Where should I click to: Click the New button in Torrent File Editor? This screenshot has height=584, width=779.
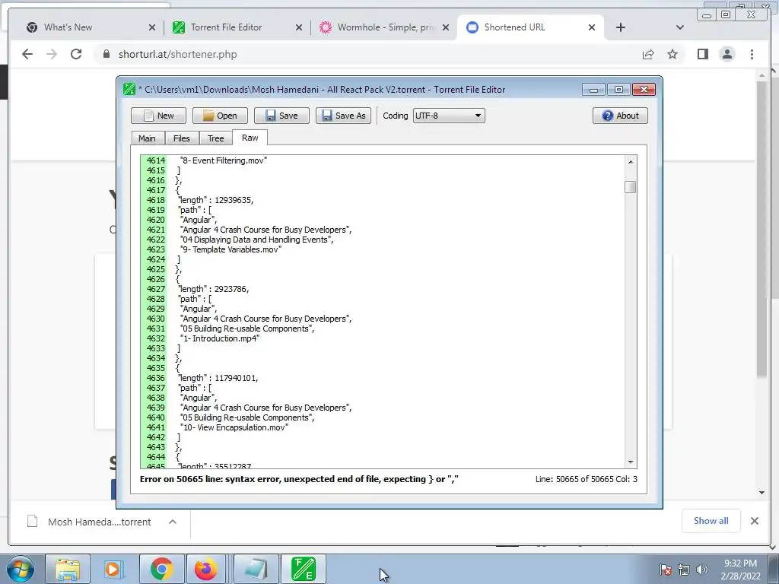point(158,116)
